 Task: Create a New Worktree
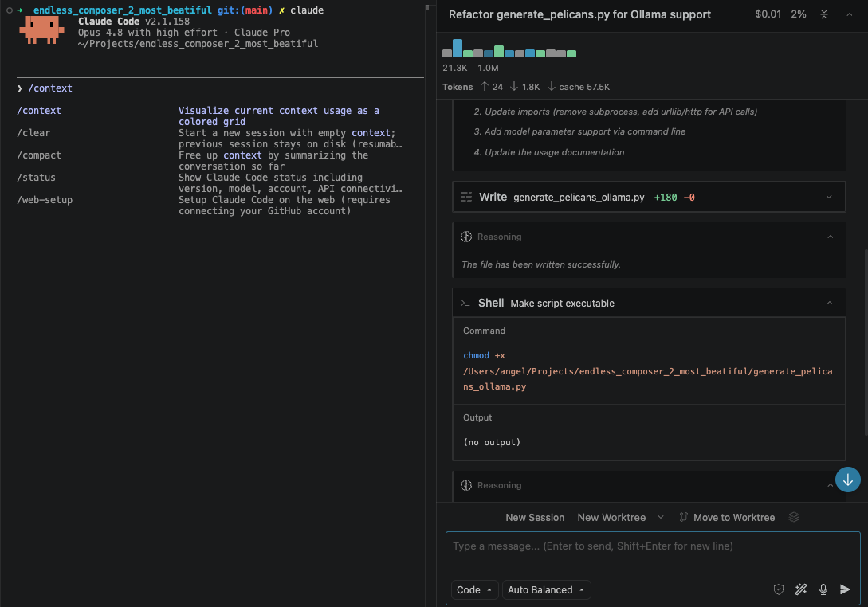tap(611, 517)
